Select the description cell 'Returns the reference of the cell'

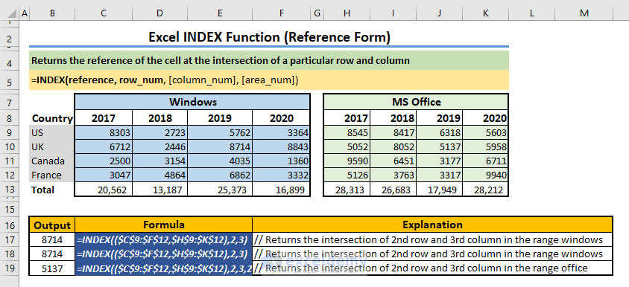pyautogui.click(x=269, y=61)
